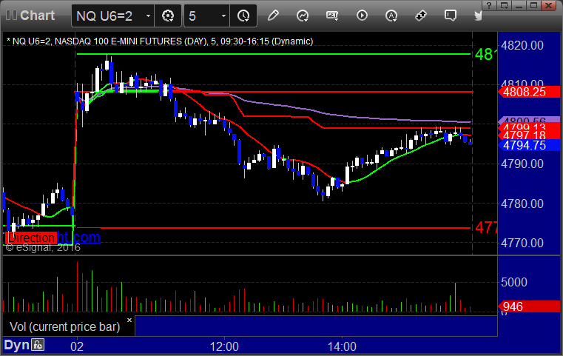
Task: Click the 5000 volume axis label
Action: (x=514, y=282)
